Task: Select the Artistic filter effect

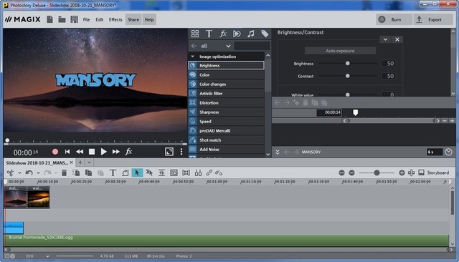Action: (227, 94)
